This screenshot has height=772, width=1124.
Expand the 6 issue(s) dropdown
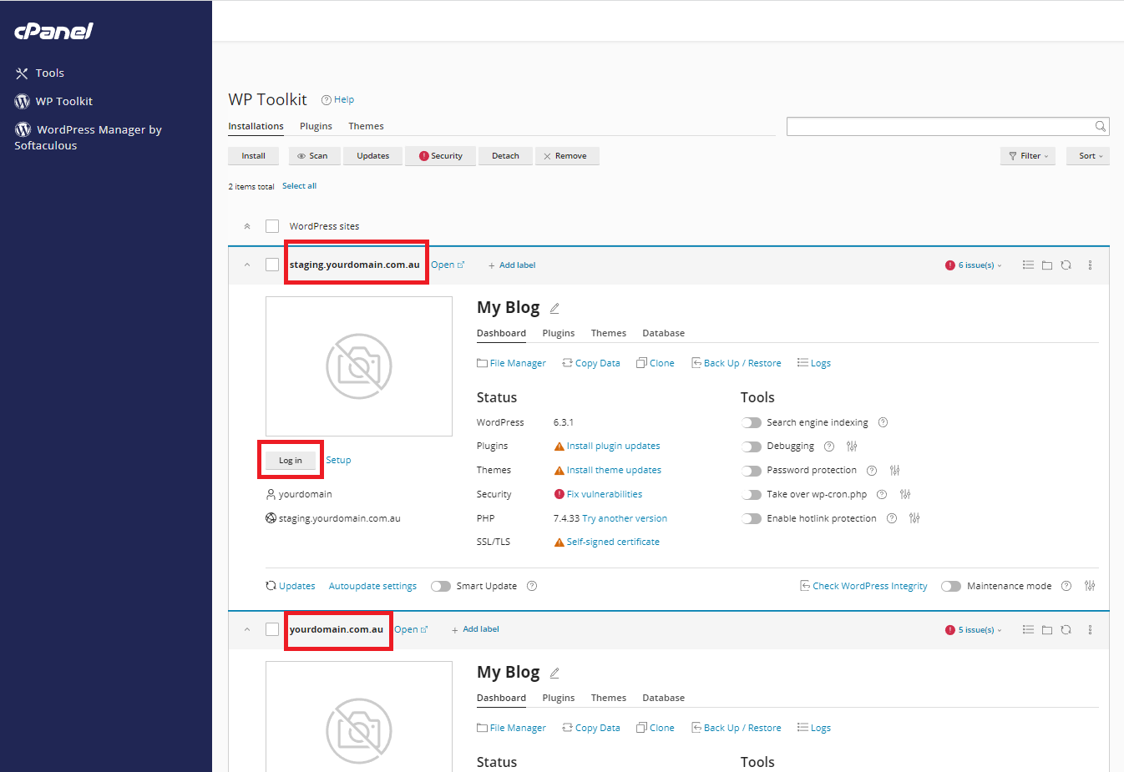pos(974,265)
